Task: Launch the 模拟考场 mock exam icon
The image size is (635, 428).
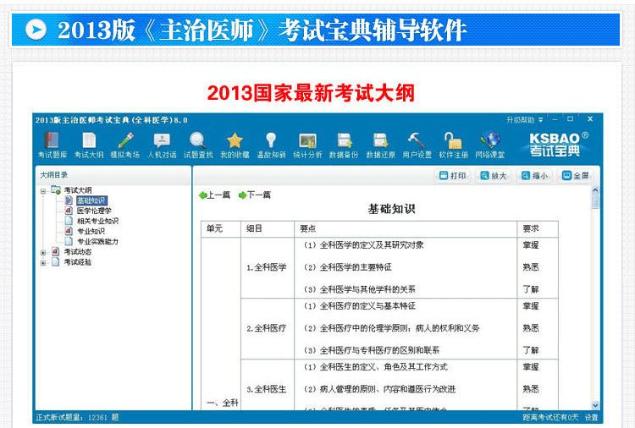Action: [125, 145]
